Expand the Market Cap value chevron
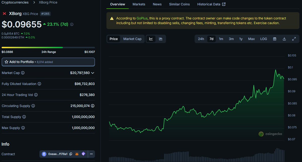This screenshot has height=162, width=302. coord(93,73)
